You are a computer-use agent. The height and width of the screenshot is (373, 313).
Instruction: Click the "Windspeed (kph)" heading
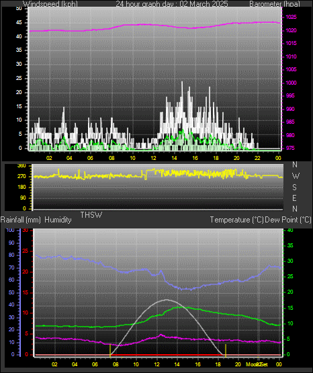(x=50, y=4)
